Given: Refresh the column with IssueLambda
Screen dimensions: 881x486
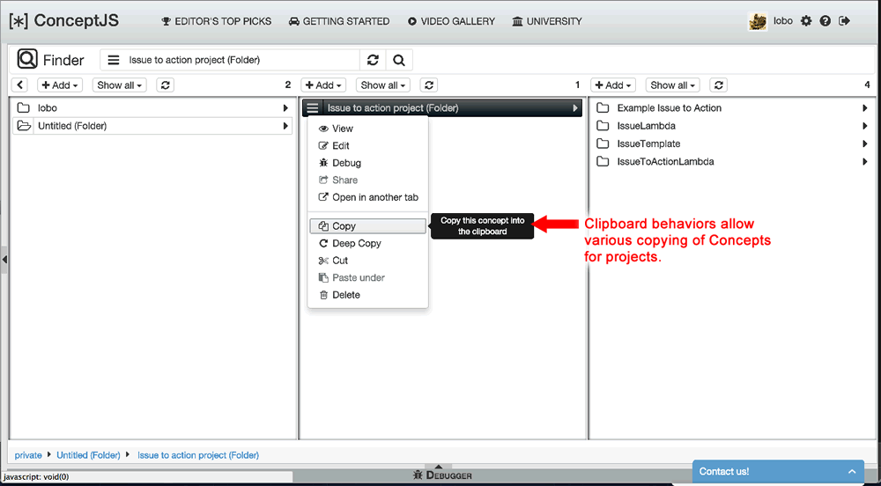Looking at the screenshot, I should pos(719,85).
